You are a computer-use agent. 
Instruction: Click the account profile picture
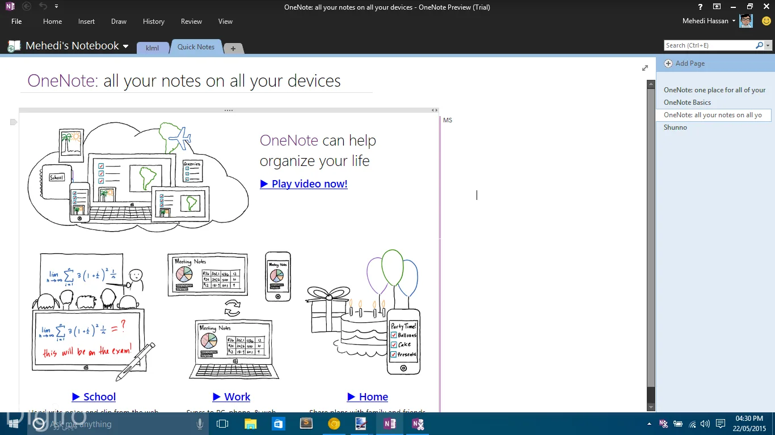(x=746, y=21)
